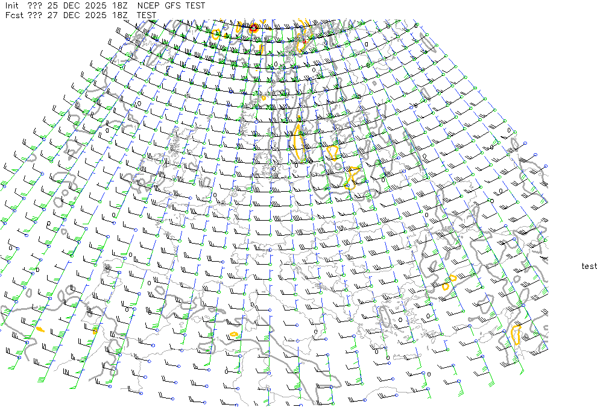This screenshot has height=410, width=603.
Task: Click the lowercase "test" label right of map
Action: coord(589,266)
